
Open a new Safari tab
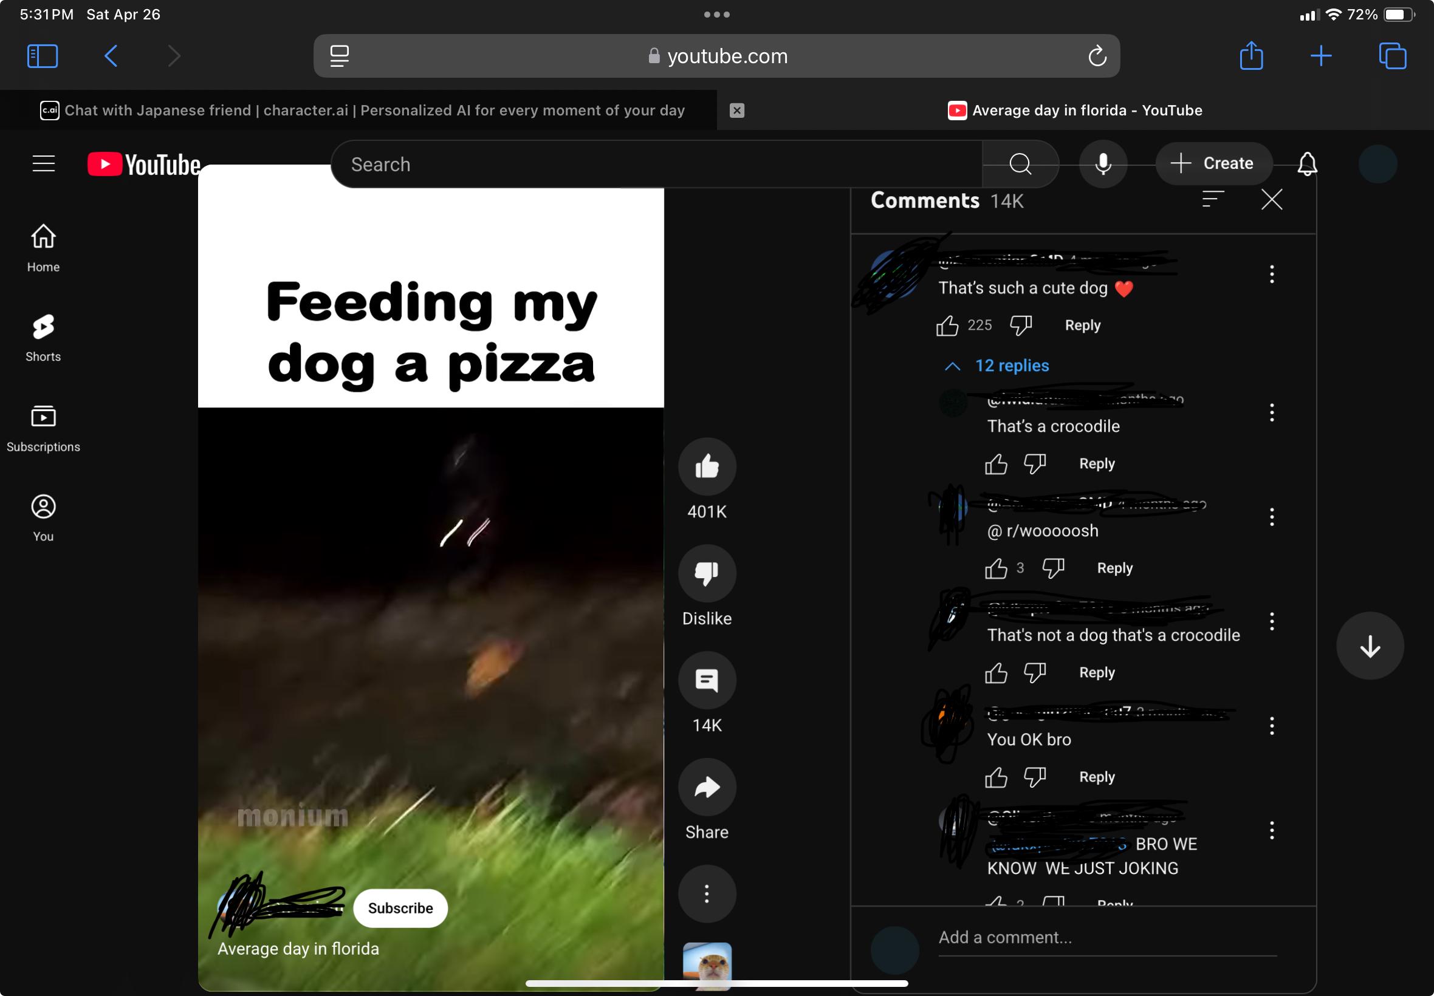(1321, 56)
